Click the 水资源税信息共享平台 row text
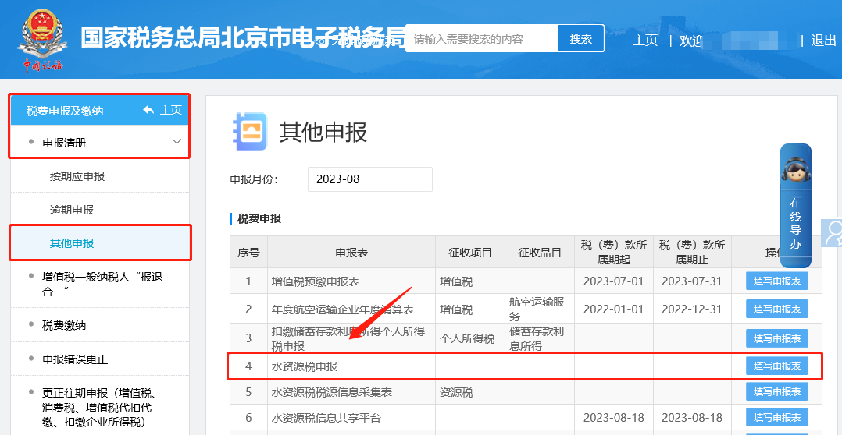The width and height of the screenshot is (842, 435). pyautogui.click(x=326, y=418)
